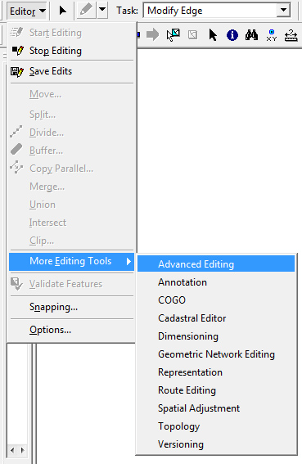The width and height of the screenshot is (302, 464).
Task: Expand the Task combo box arrow
Action: coord(283,10)
